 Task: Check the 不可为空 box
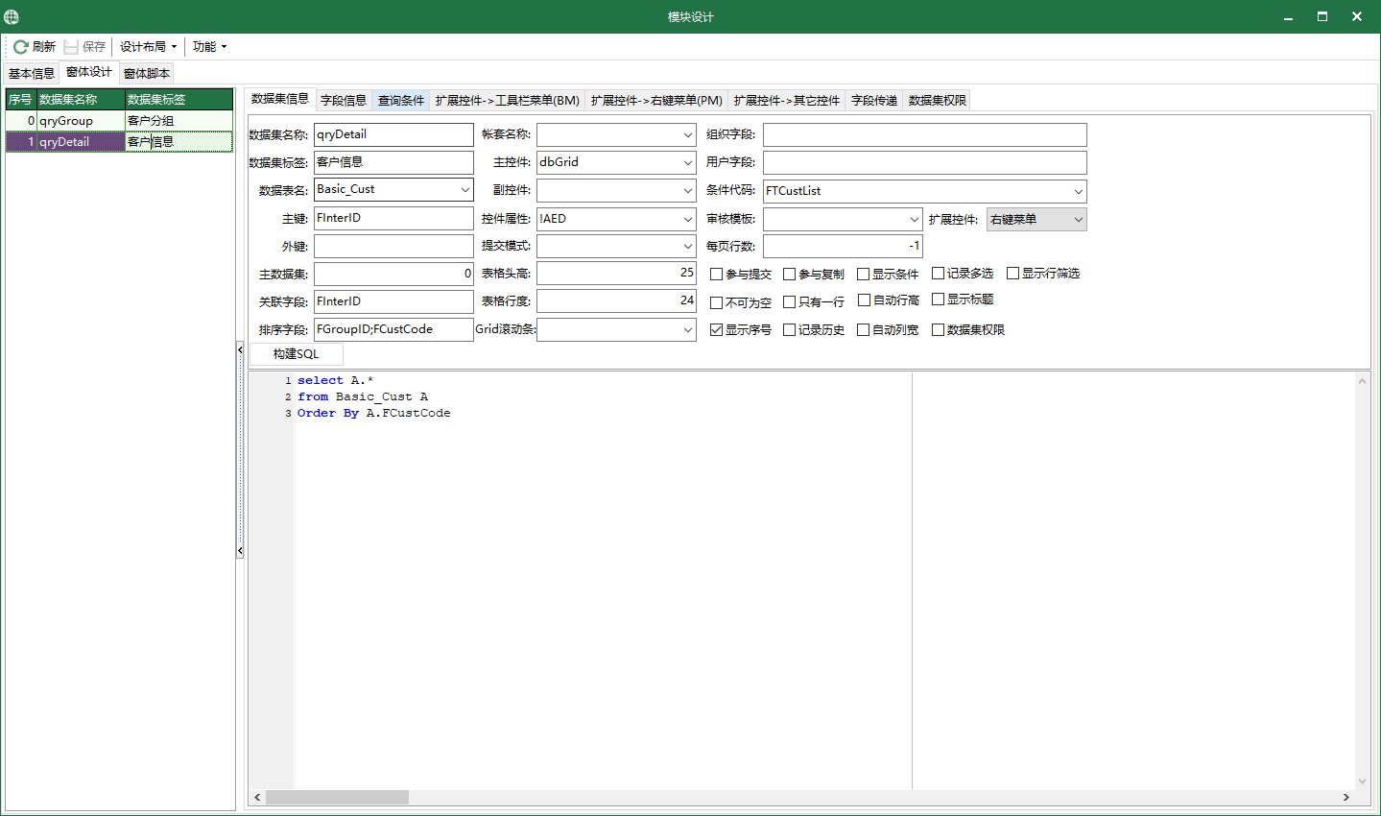(x=717, y=302)
